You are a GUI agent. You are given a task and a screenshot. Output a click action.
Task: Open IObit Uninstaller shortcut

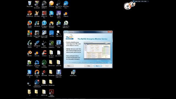pos(44,64)
